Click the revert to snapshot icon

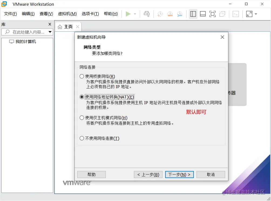tap(170, 14)
